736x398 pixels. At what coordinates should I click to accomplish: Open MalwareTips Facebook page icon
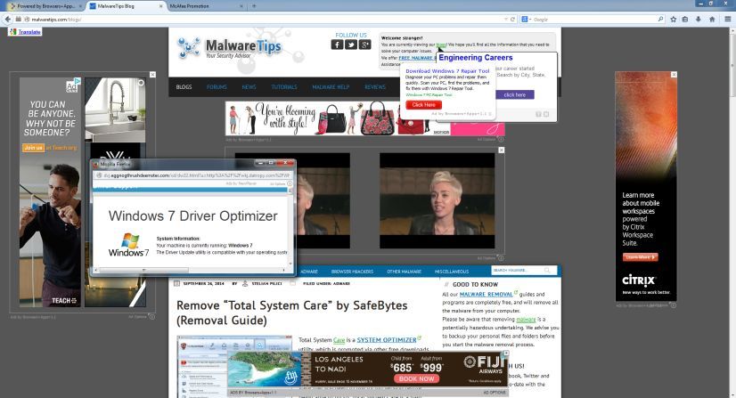(337, 45)
